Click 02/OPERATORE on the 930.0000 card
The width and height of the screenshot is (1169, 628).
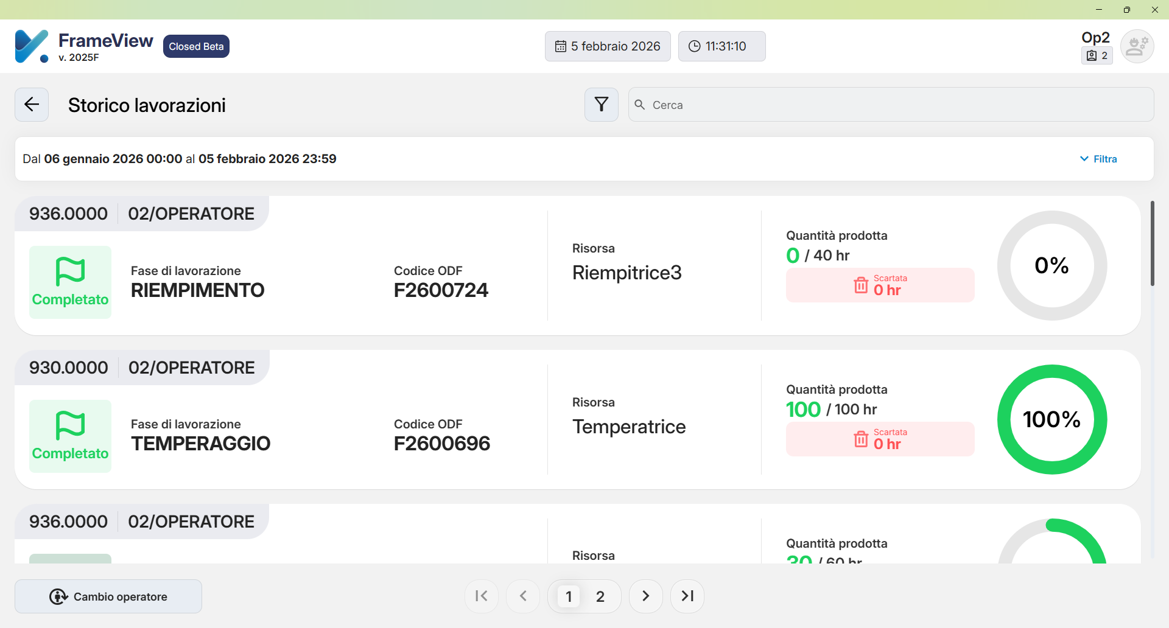click(x=191, y=368)
